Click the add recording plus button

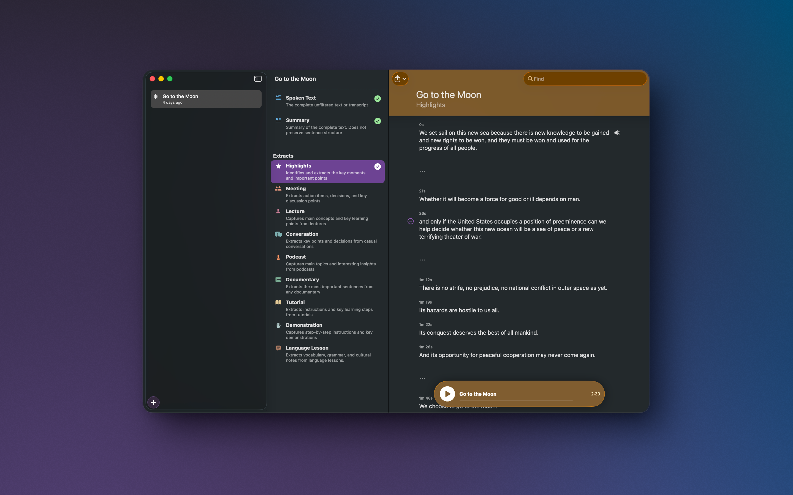[153, 402]
